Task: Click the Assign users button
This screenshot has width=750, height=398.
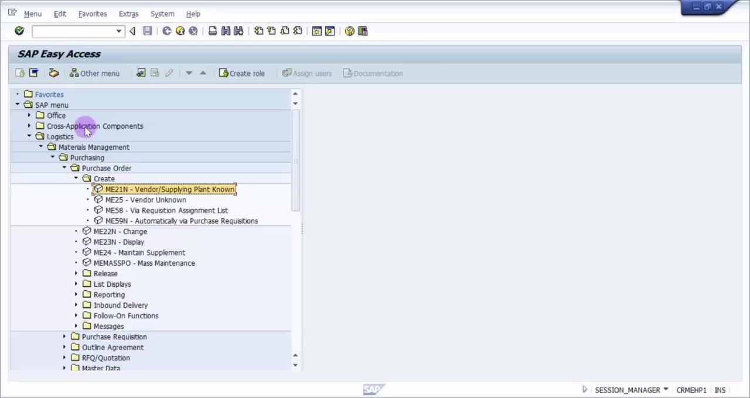Action: tap(306, 73)
